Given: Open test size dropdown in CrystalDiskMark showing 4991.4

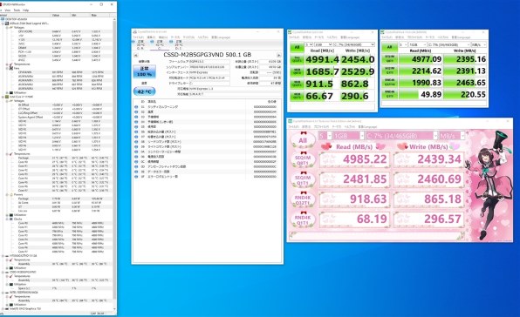Looking at the screenshot, I should (x=323, y=44).
